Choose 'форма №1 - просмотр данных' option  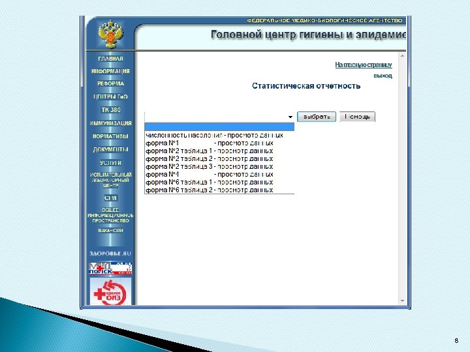pyautogui.click(x=219, y=143)
